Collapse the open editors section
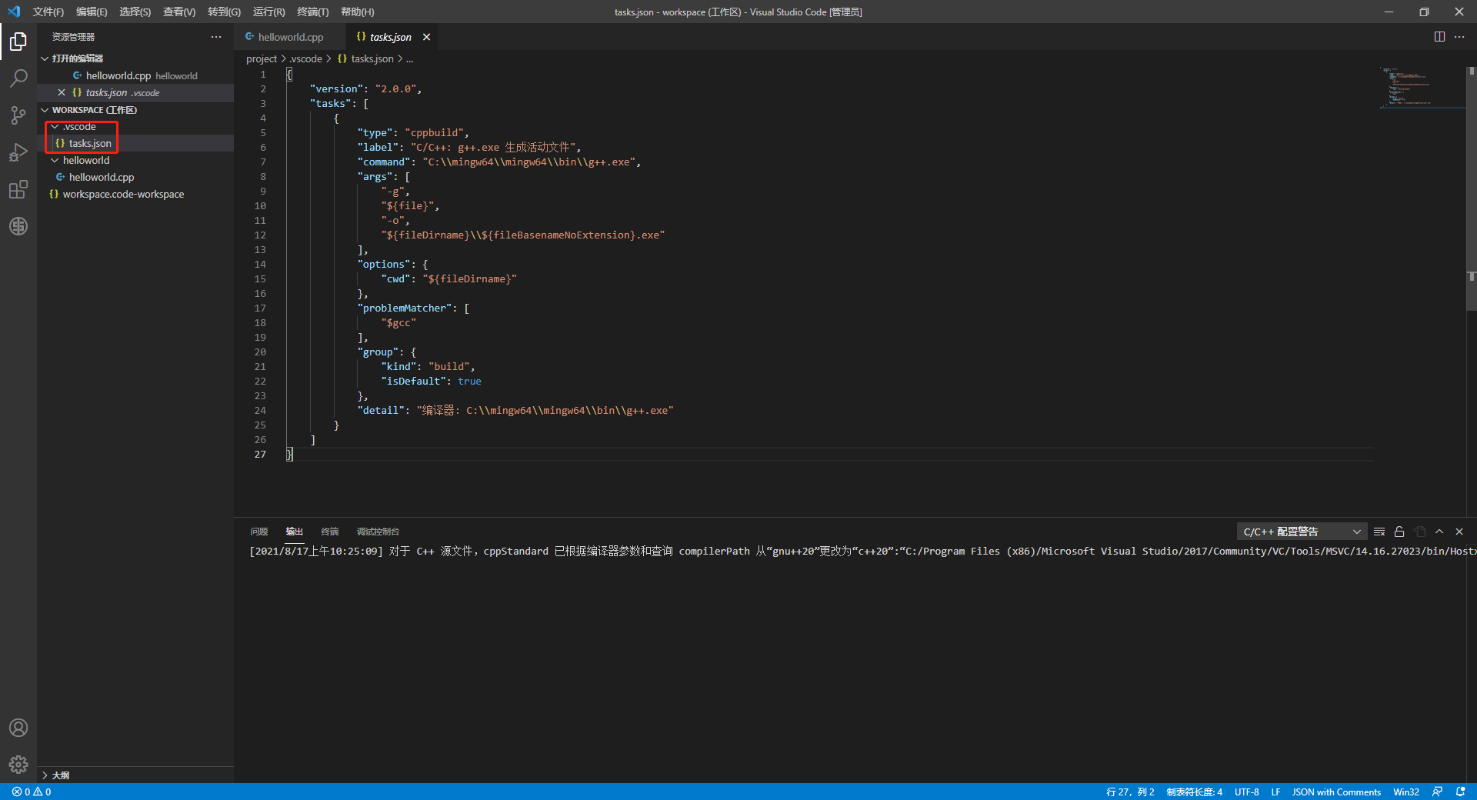Viewport: 1477px width, 800px height. [45, 58]
